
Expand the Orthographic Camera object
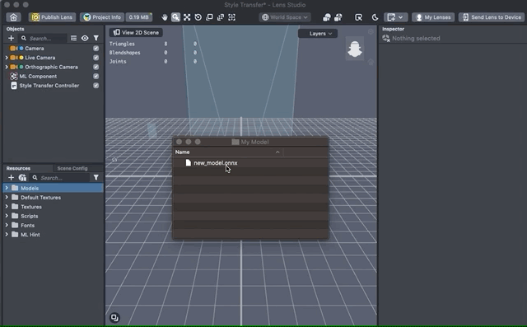(x=7, y=67)
